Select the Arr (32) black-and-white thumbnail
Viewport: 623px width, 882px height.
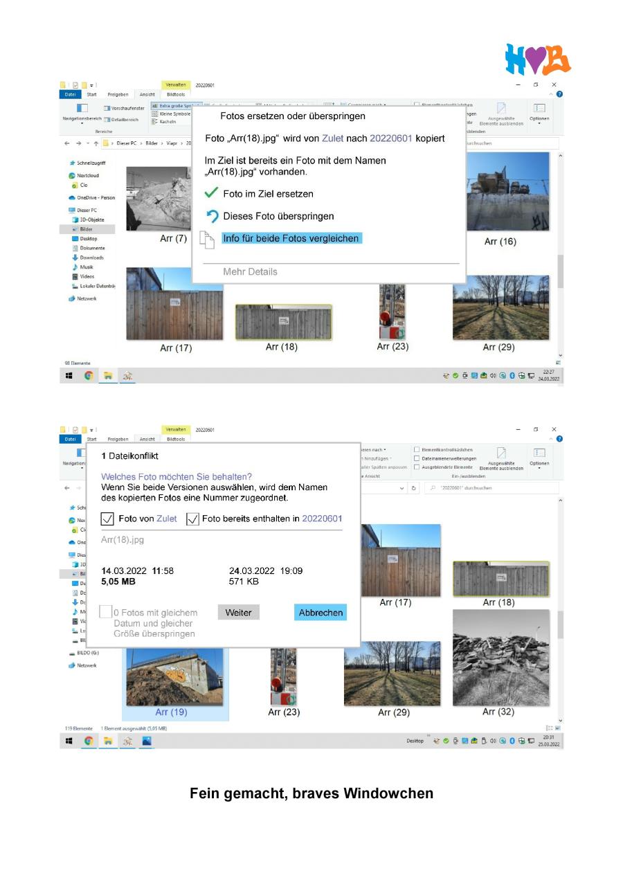pyautogui.click(x=500, y=658)
